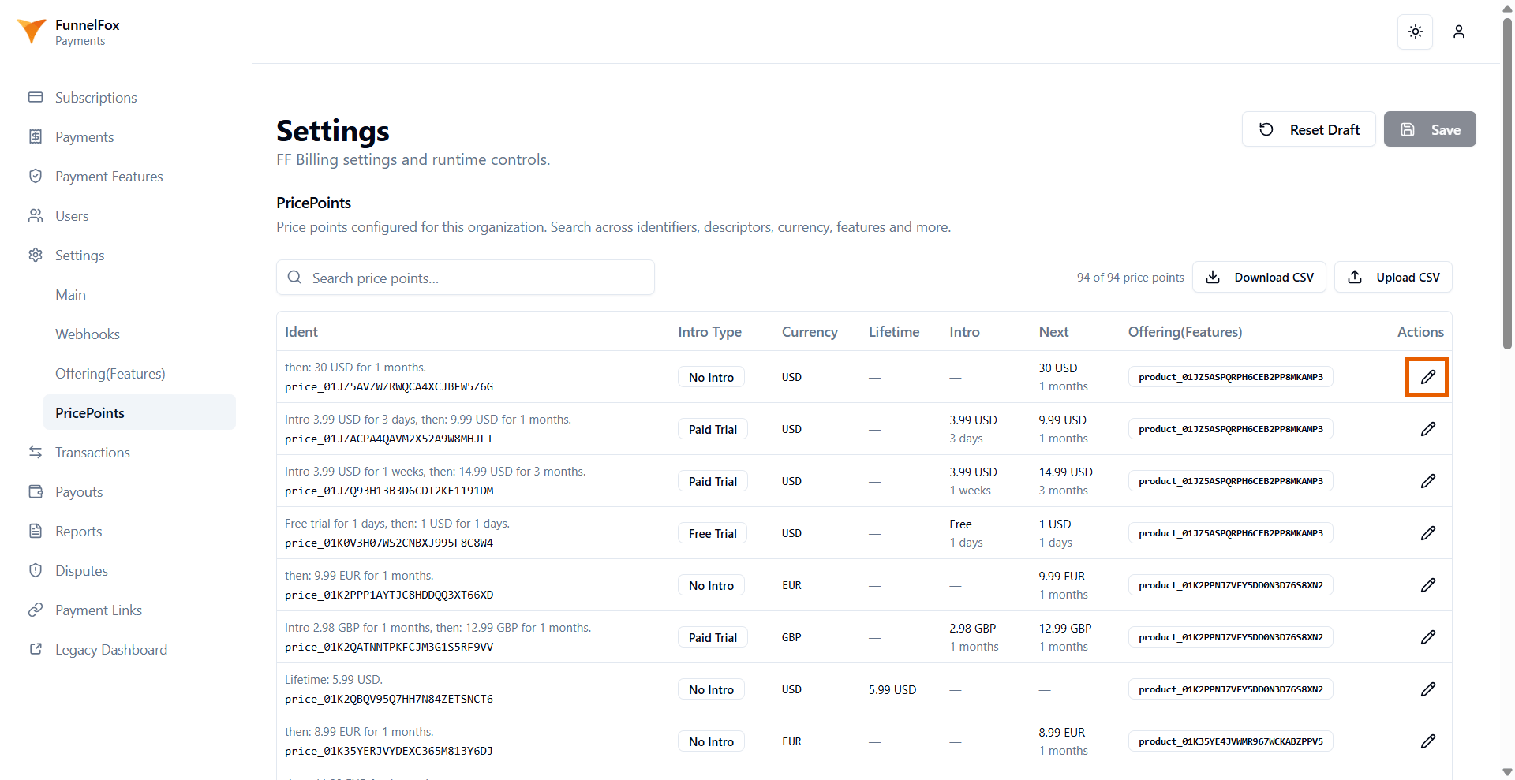Image resolution: width=1515 pixels, height=780 pixels.
Task: Download CSV of price points
Action: click(x=1259, y=277)
